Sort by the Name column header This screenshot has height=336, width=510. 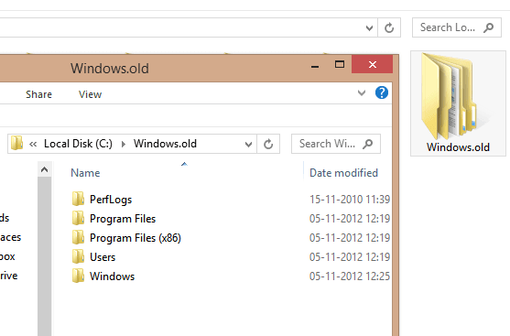[x=85, y=173]
